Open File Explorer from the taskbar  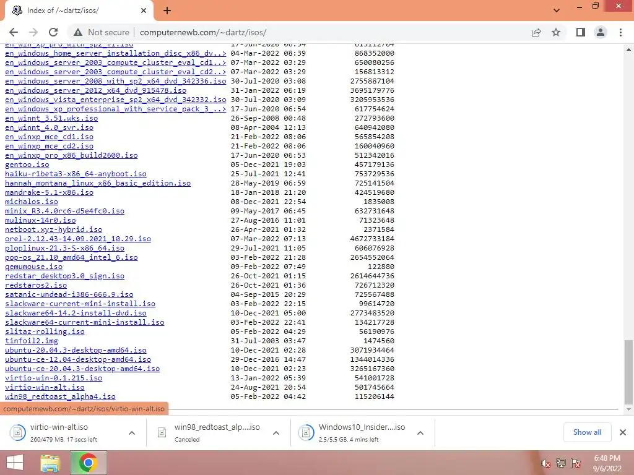point(50,463)
